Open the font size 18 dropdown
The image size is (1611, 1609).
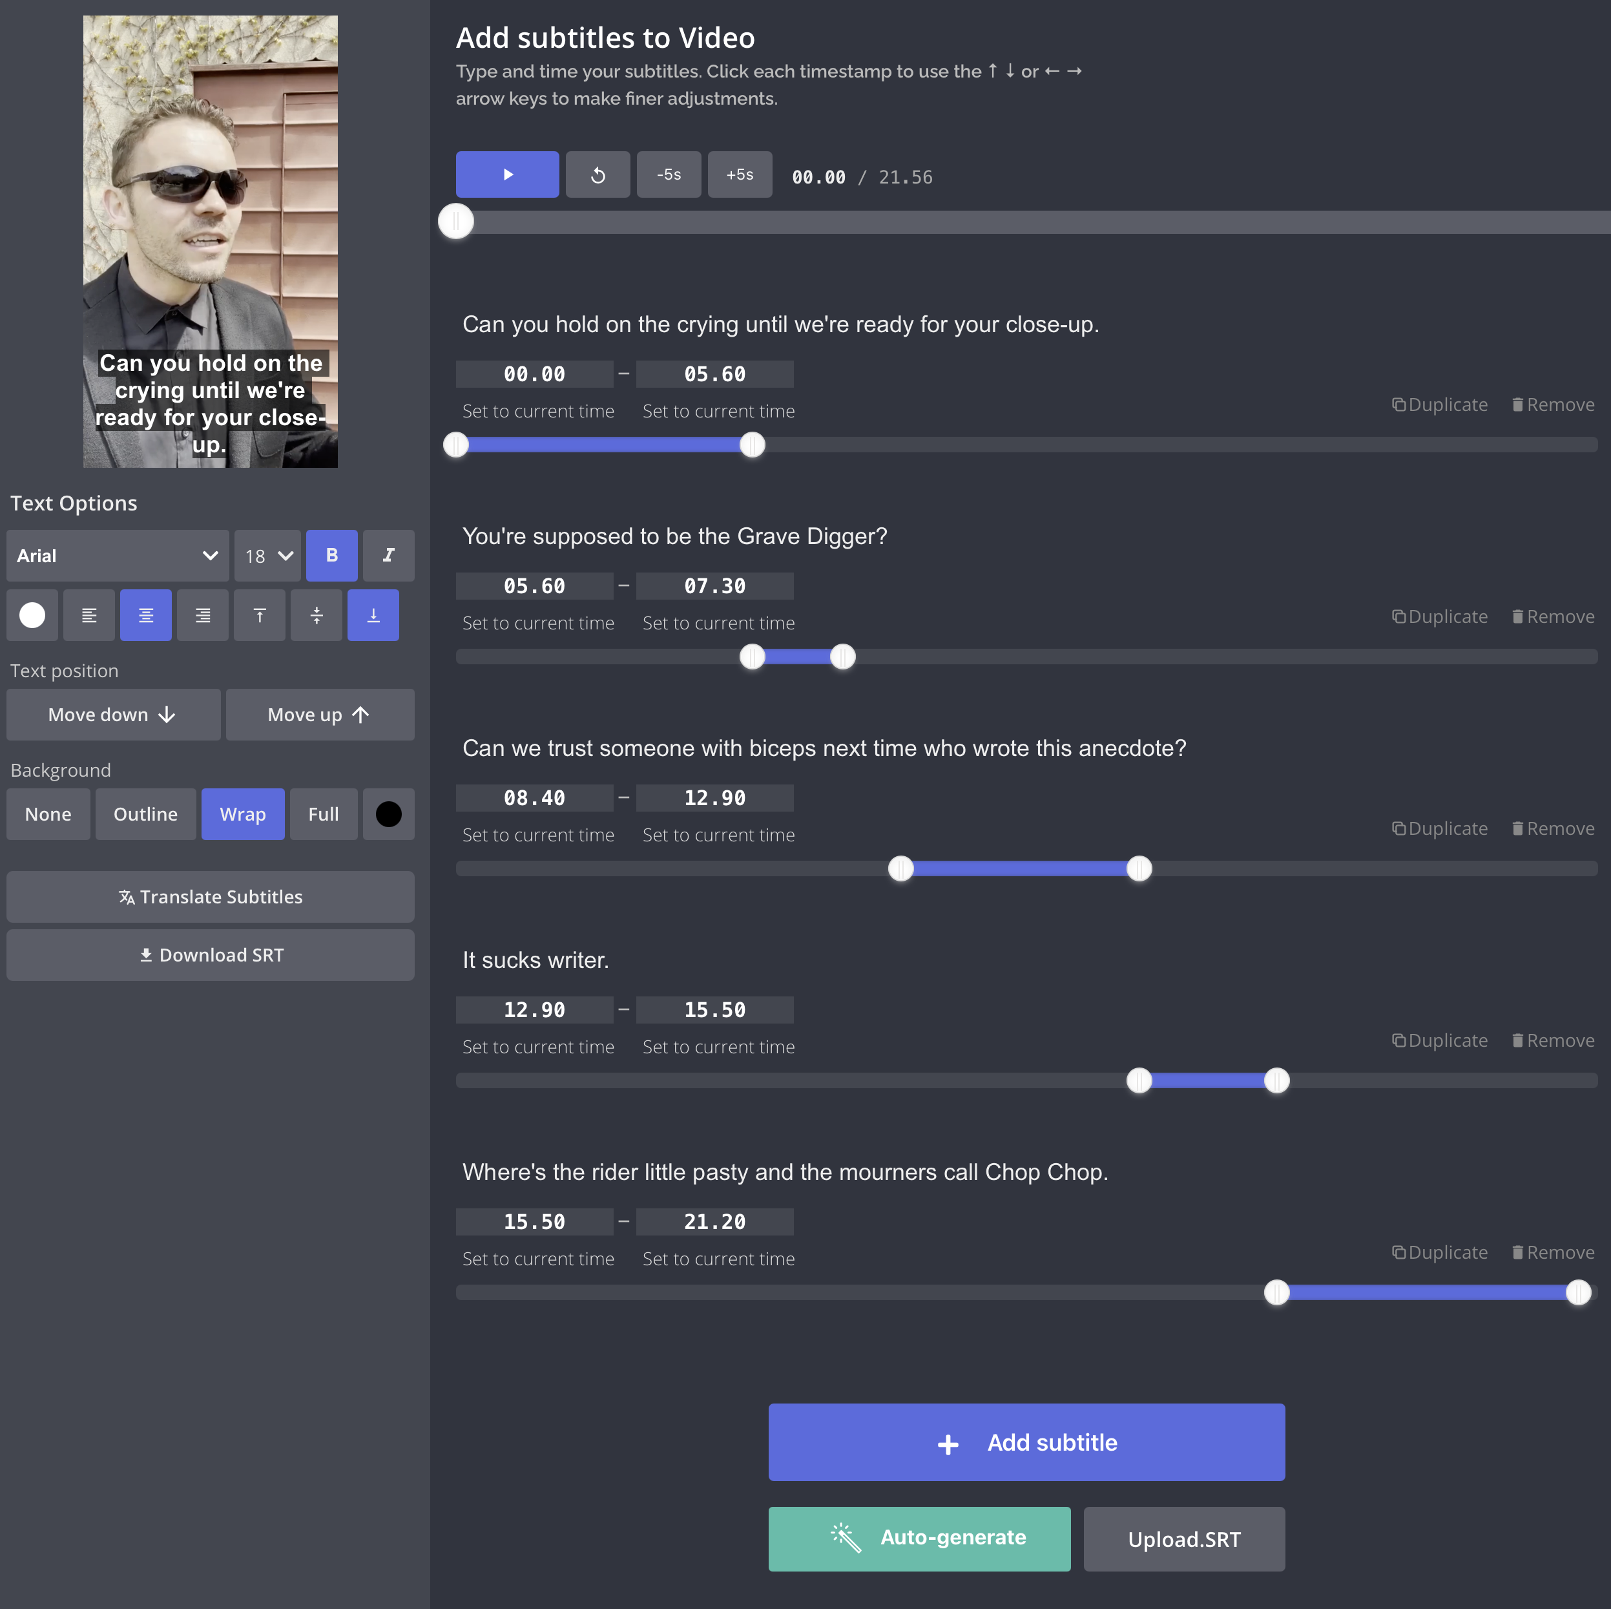tap(267, 556)
